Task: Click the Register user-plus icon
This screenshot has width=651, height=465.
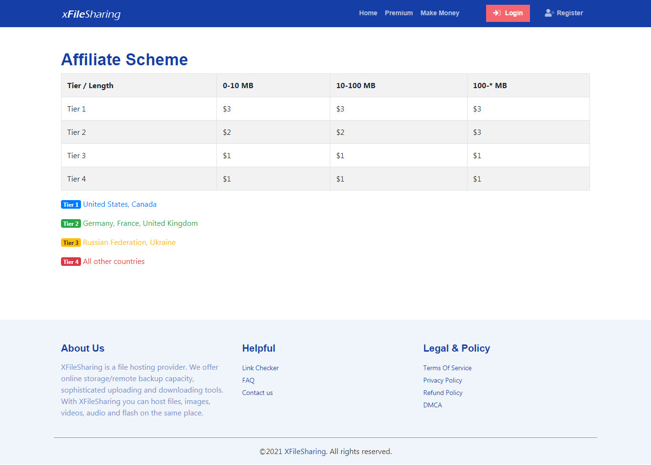Action: [549, 13]
